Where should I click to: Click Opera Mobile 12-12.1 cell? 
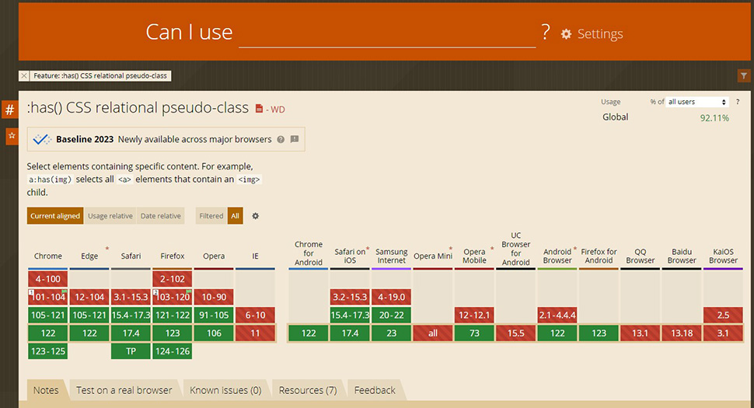pyautogui.click(x=474, y=316)
